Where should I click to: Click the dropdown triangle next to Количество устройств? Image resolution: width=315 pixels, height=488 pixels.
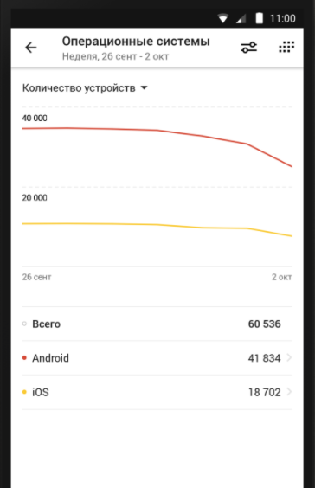click(x=144, y=87)
